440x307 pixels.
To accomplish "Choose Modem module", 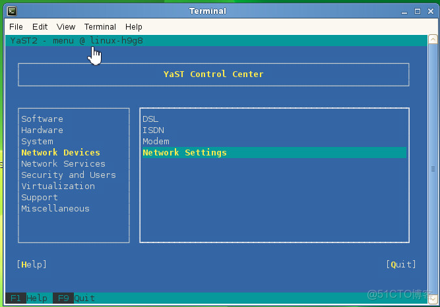I will click(156, 141).
